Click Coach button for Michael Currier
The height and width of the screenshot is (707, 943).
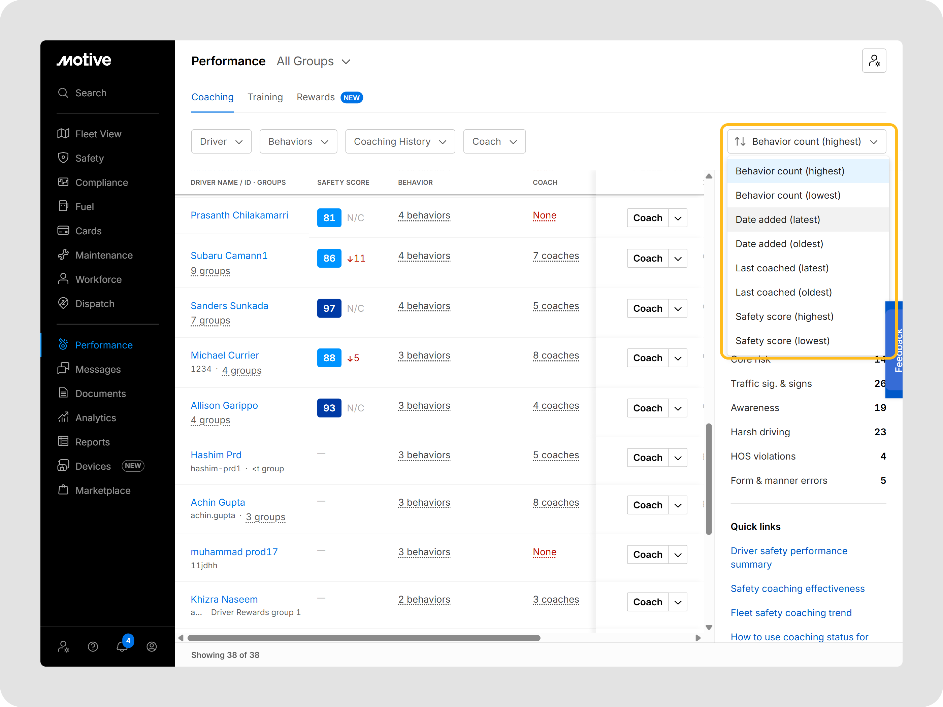647,358
